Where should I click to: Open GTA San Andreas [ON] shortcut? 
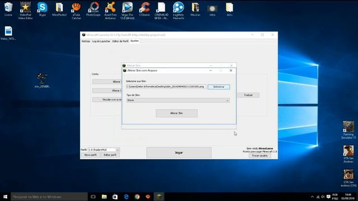pos(348,178)
